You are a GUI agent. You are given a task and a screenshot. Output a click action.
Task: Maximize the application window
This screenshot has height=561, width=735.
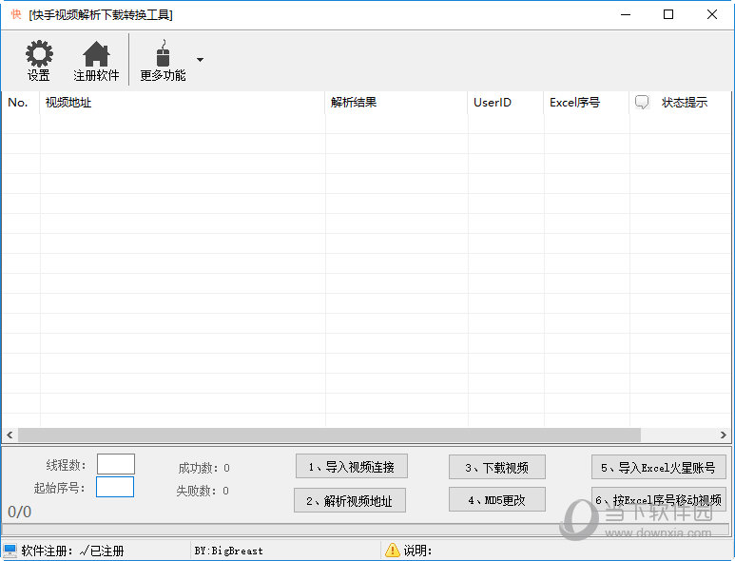(x=668, y=14)
